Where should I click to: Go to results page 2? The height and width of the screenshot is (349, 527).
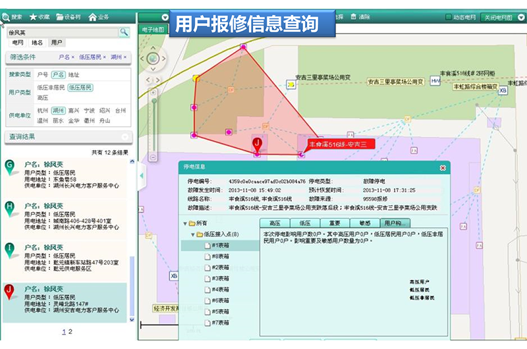click(x=70, y=331)
